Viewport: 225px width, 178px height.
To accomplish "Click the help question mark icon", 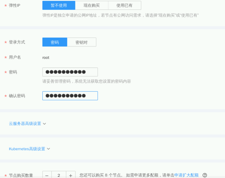I will pyautogui.click(x=205, y=175).
